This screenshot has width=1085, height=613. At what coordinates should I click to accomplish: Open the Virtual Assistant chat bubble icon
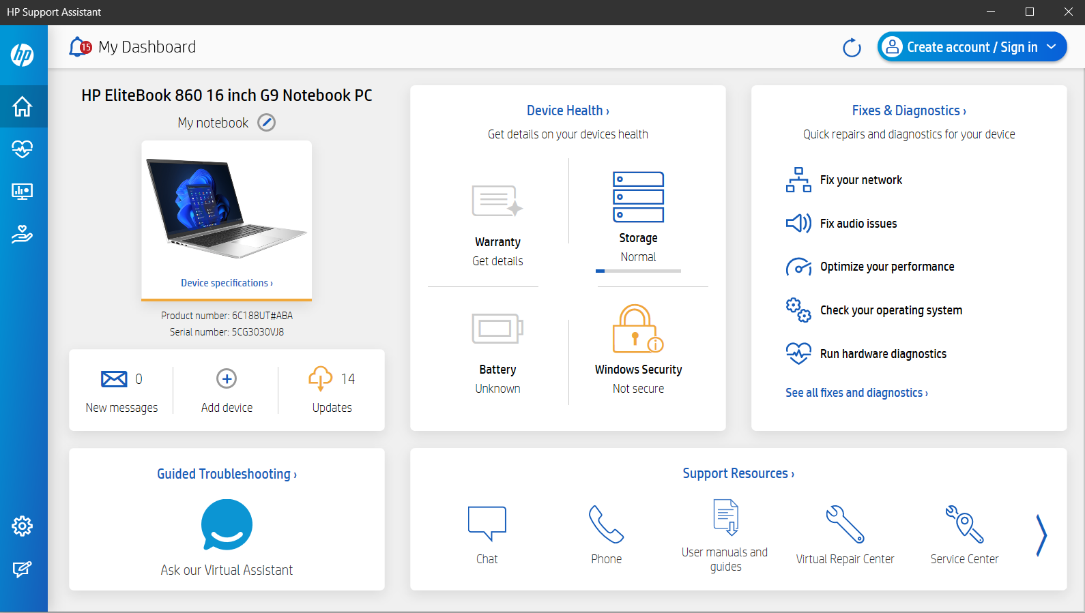click(x=227, y=525)
